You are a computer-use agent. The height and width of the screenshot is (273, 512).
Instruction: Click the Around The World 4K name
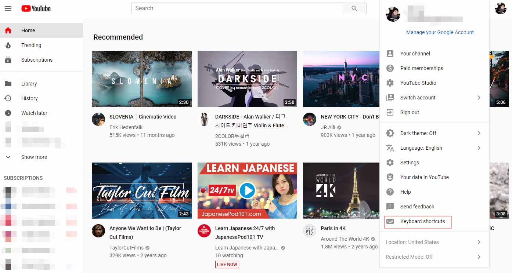pyautogui.click(x=345, y=239)
